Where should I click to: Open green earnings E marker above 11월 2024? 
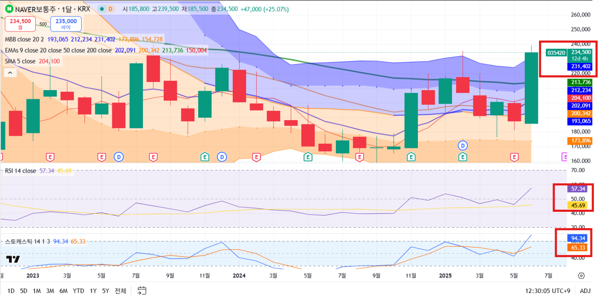click(411, 157)
